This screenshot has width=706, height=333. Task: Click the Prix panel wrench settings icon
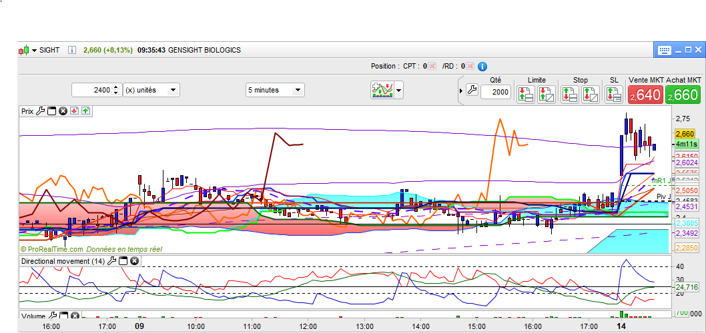[x=40, y=111]
